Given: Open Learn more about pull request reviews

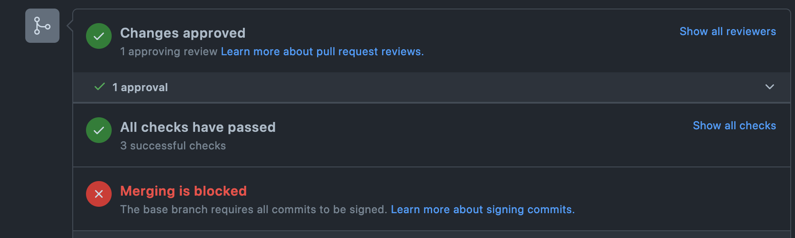Looking at the screenshot, I should [322, 51].
